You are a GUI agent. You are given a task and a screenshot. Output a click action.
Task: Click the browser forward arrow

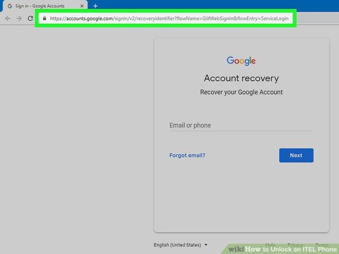(x=19, y=19)
